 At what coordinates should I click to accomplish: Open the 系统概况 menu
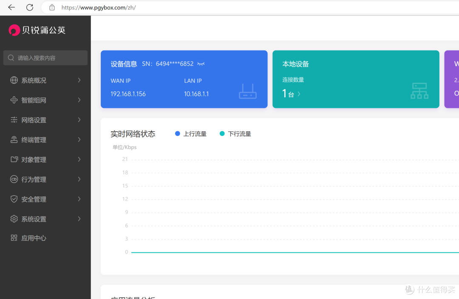[x=45, y=80]
